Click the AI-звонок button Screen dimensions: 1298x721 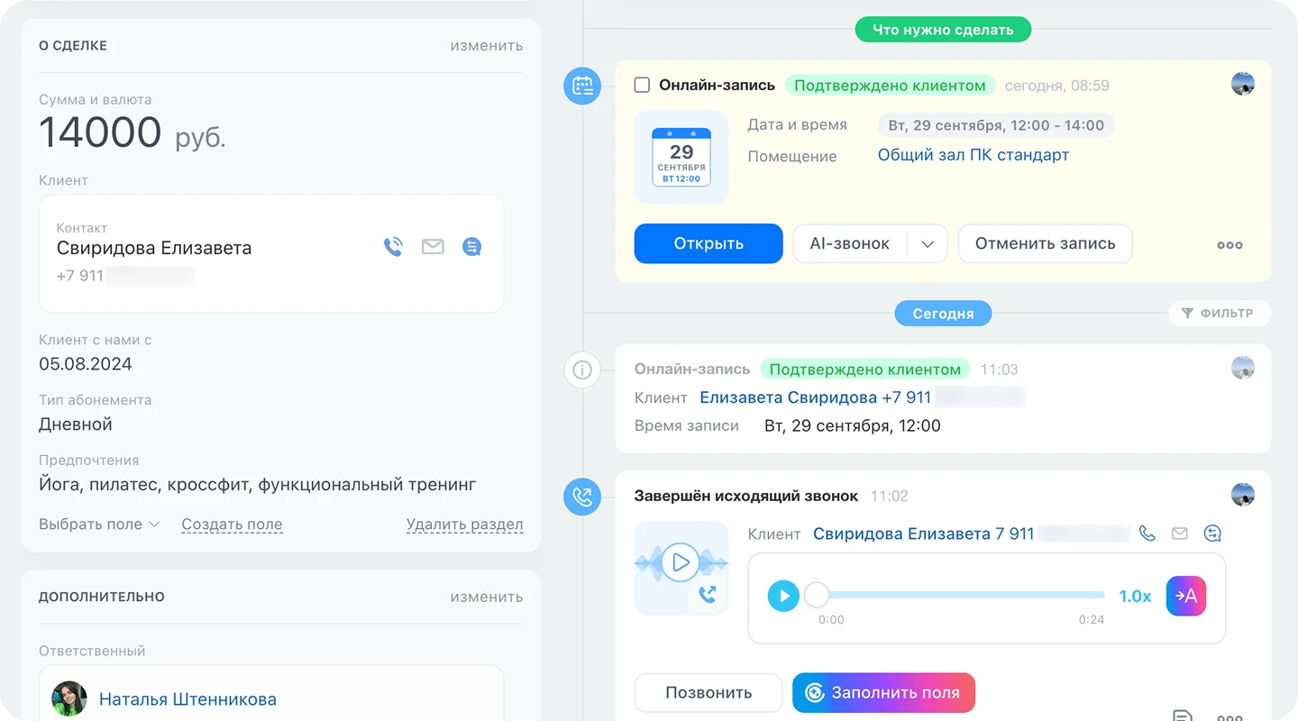[850, 243]
